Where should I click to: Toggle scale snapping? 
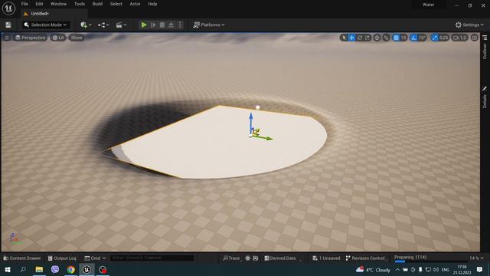434,38
